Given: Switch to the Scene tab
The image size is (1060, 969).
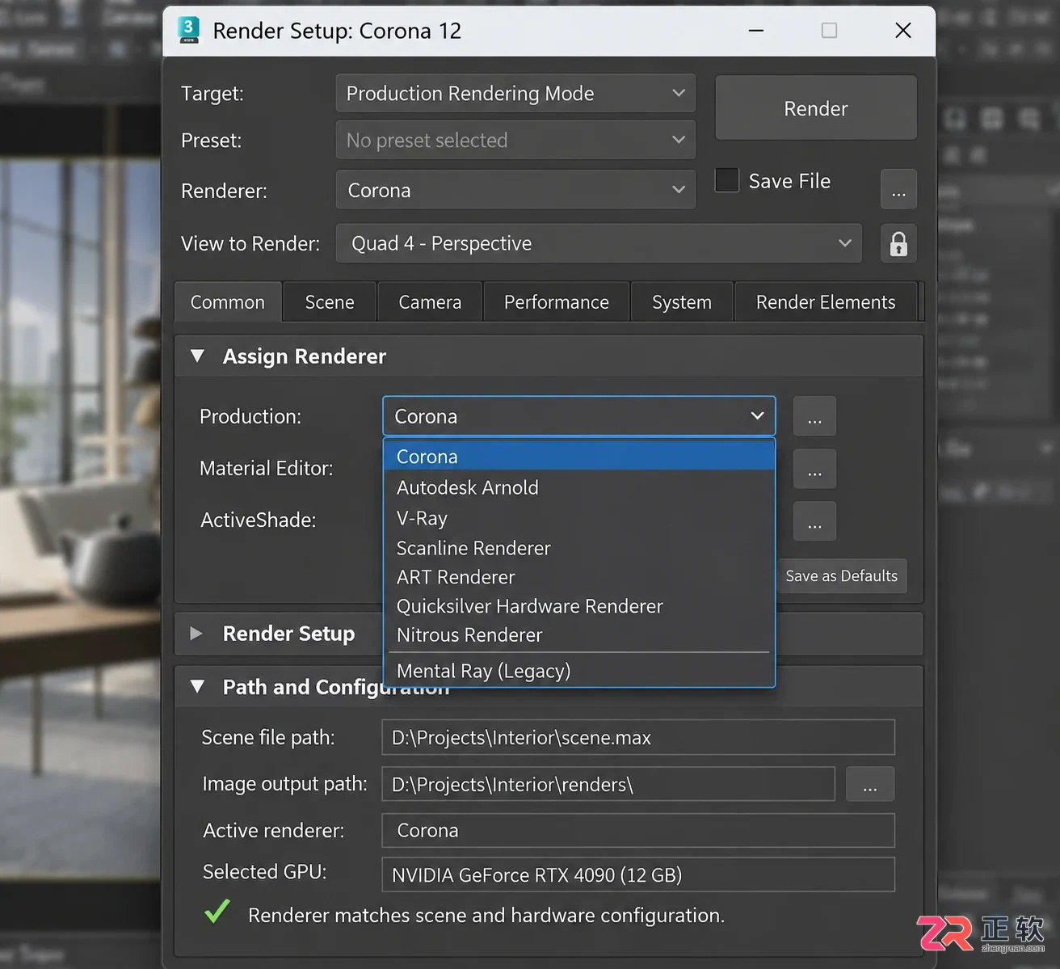Looking at the screenshot, I should pyautogui.click(x=330, y=302).
